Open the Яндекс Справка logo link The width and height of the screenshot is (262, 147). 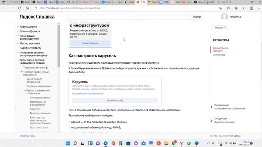click(x=37, y=17)
